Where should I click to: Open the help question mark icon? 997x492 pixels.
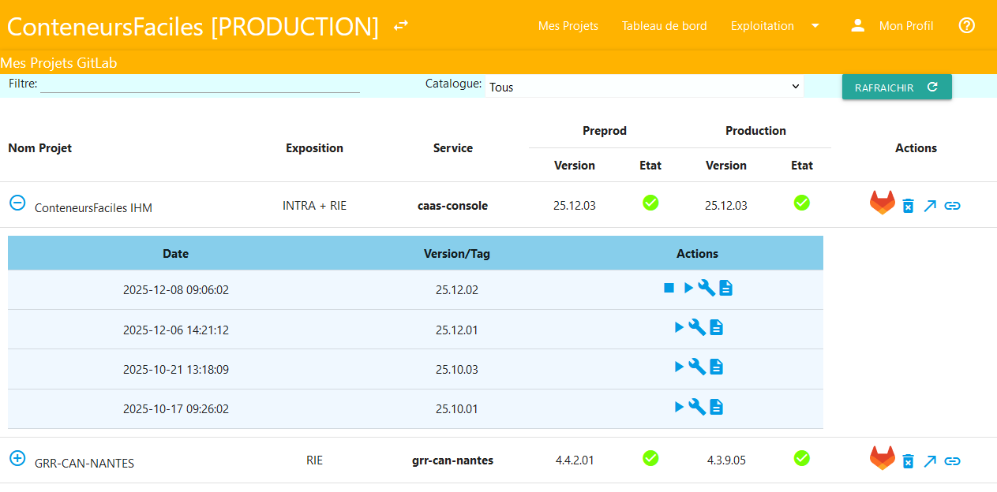click(x=967, y=25)
